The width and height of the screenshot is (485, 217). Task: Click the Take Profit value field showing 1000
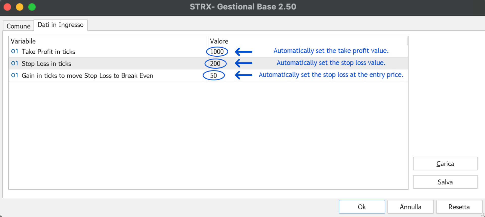pos(217,52)
